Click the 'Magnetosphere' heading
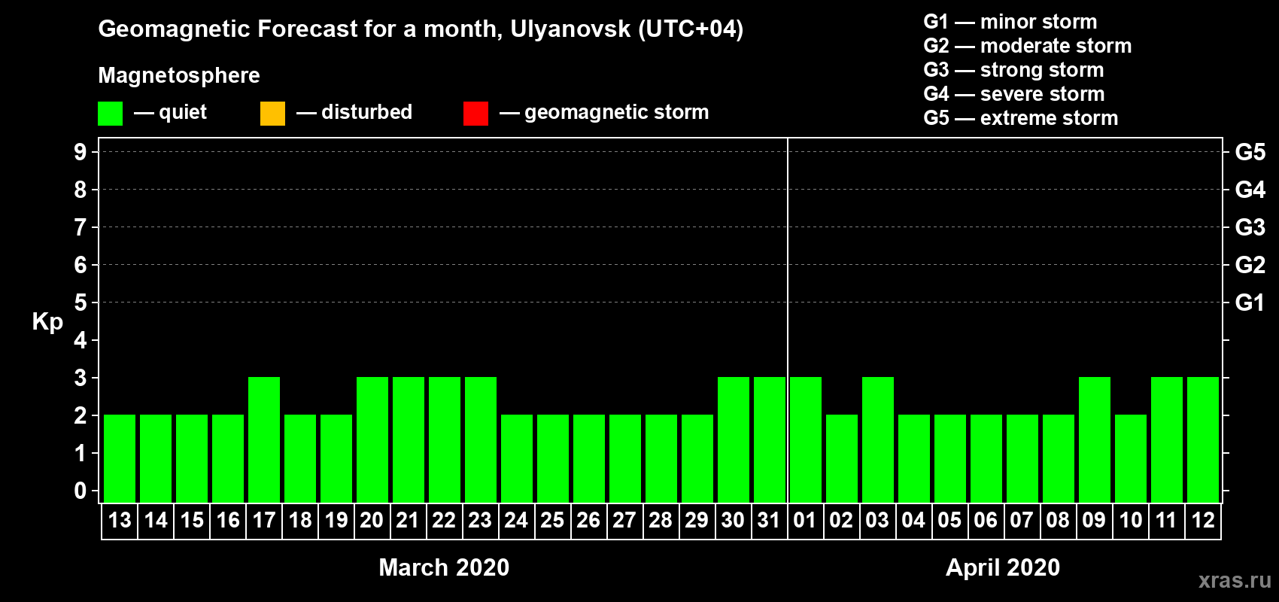Image resolution: width=1279 pixels, height=602 pixels. 179,75
